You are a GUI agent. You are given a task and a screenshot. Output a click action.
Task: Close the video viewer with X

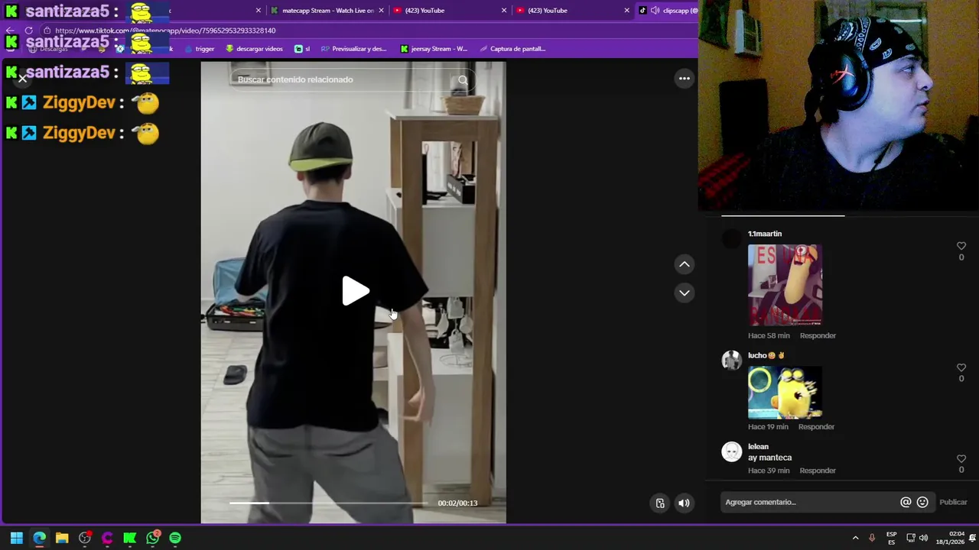click(22, 79)
